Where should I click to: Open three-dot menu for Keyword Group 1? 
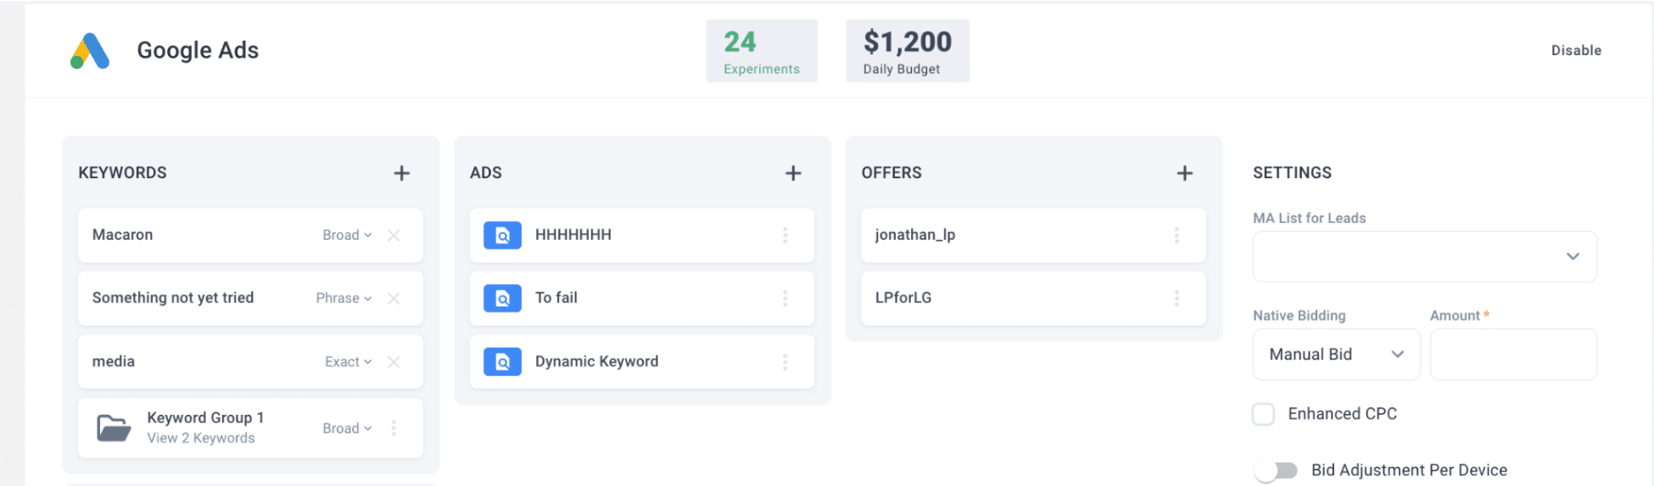(x=394, y=427)
